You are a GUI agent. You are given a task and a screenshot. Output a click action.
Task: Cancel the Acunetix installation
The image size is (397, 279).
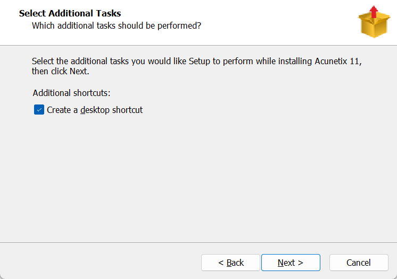coord(358,263)
